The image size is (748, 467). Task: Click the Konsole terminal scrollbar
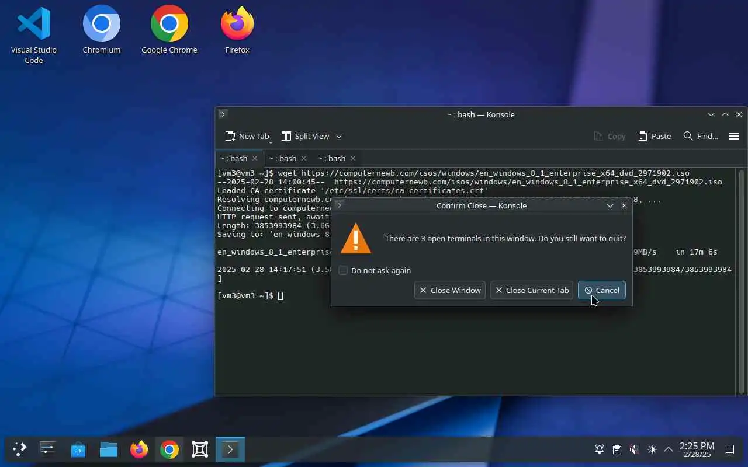[x=742, y=281]
